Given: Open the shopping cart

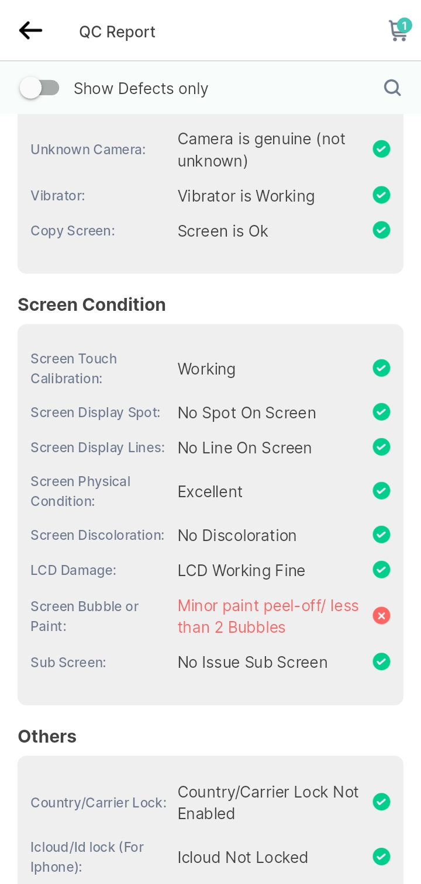Looking at the screenshot, I should [398, 31].
